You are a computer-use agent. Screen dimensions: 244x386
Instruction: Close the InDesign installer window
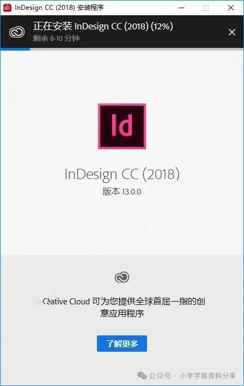point(231,8)
